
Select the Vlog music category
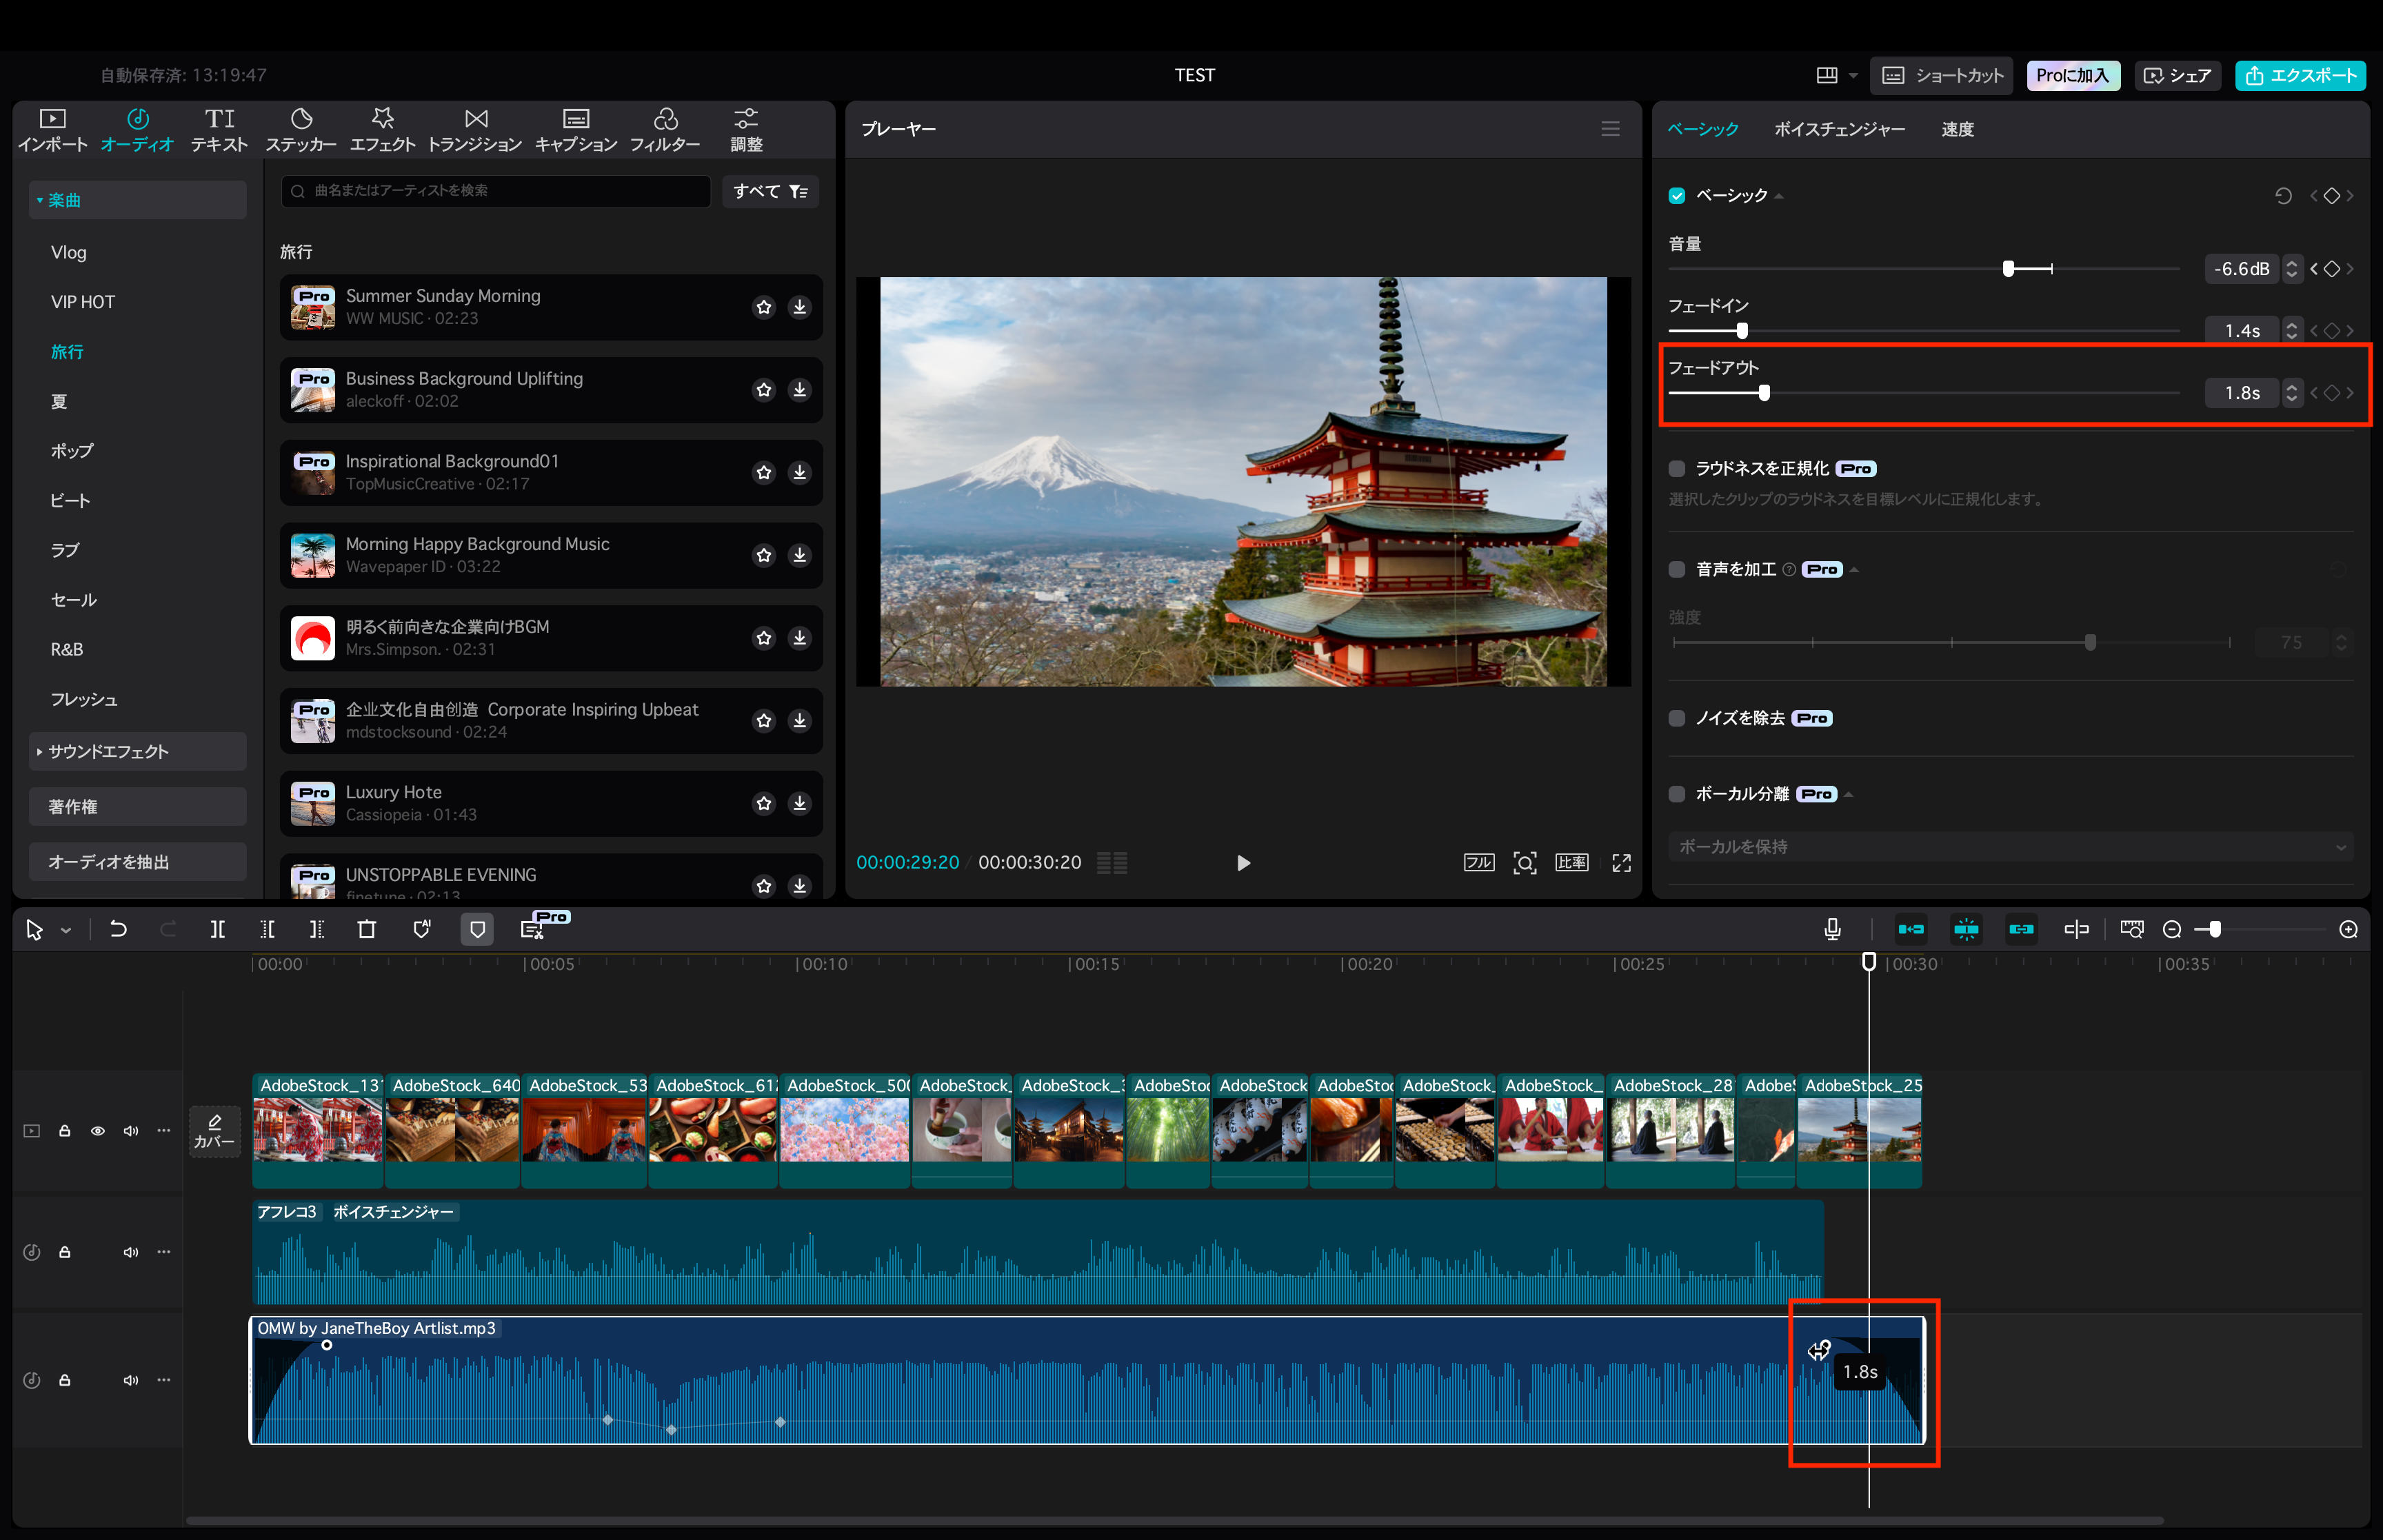(x=69, y=252)
